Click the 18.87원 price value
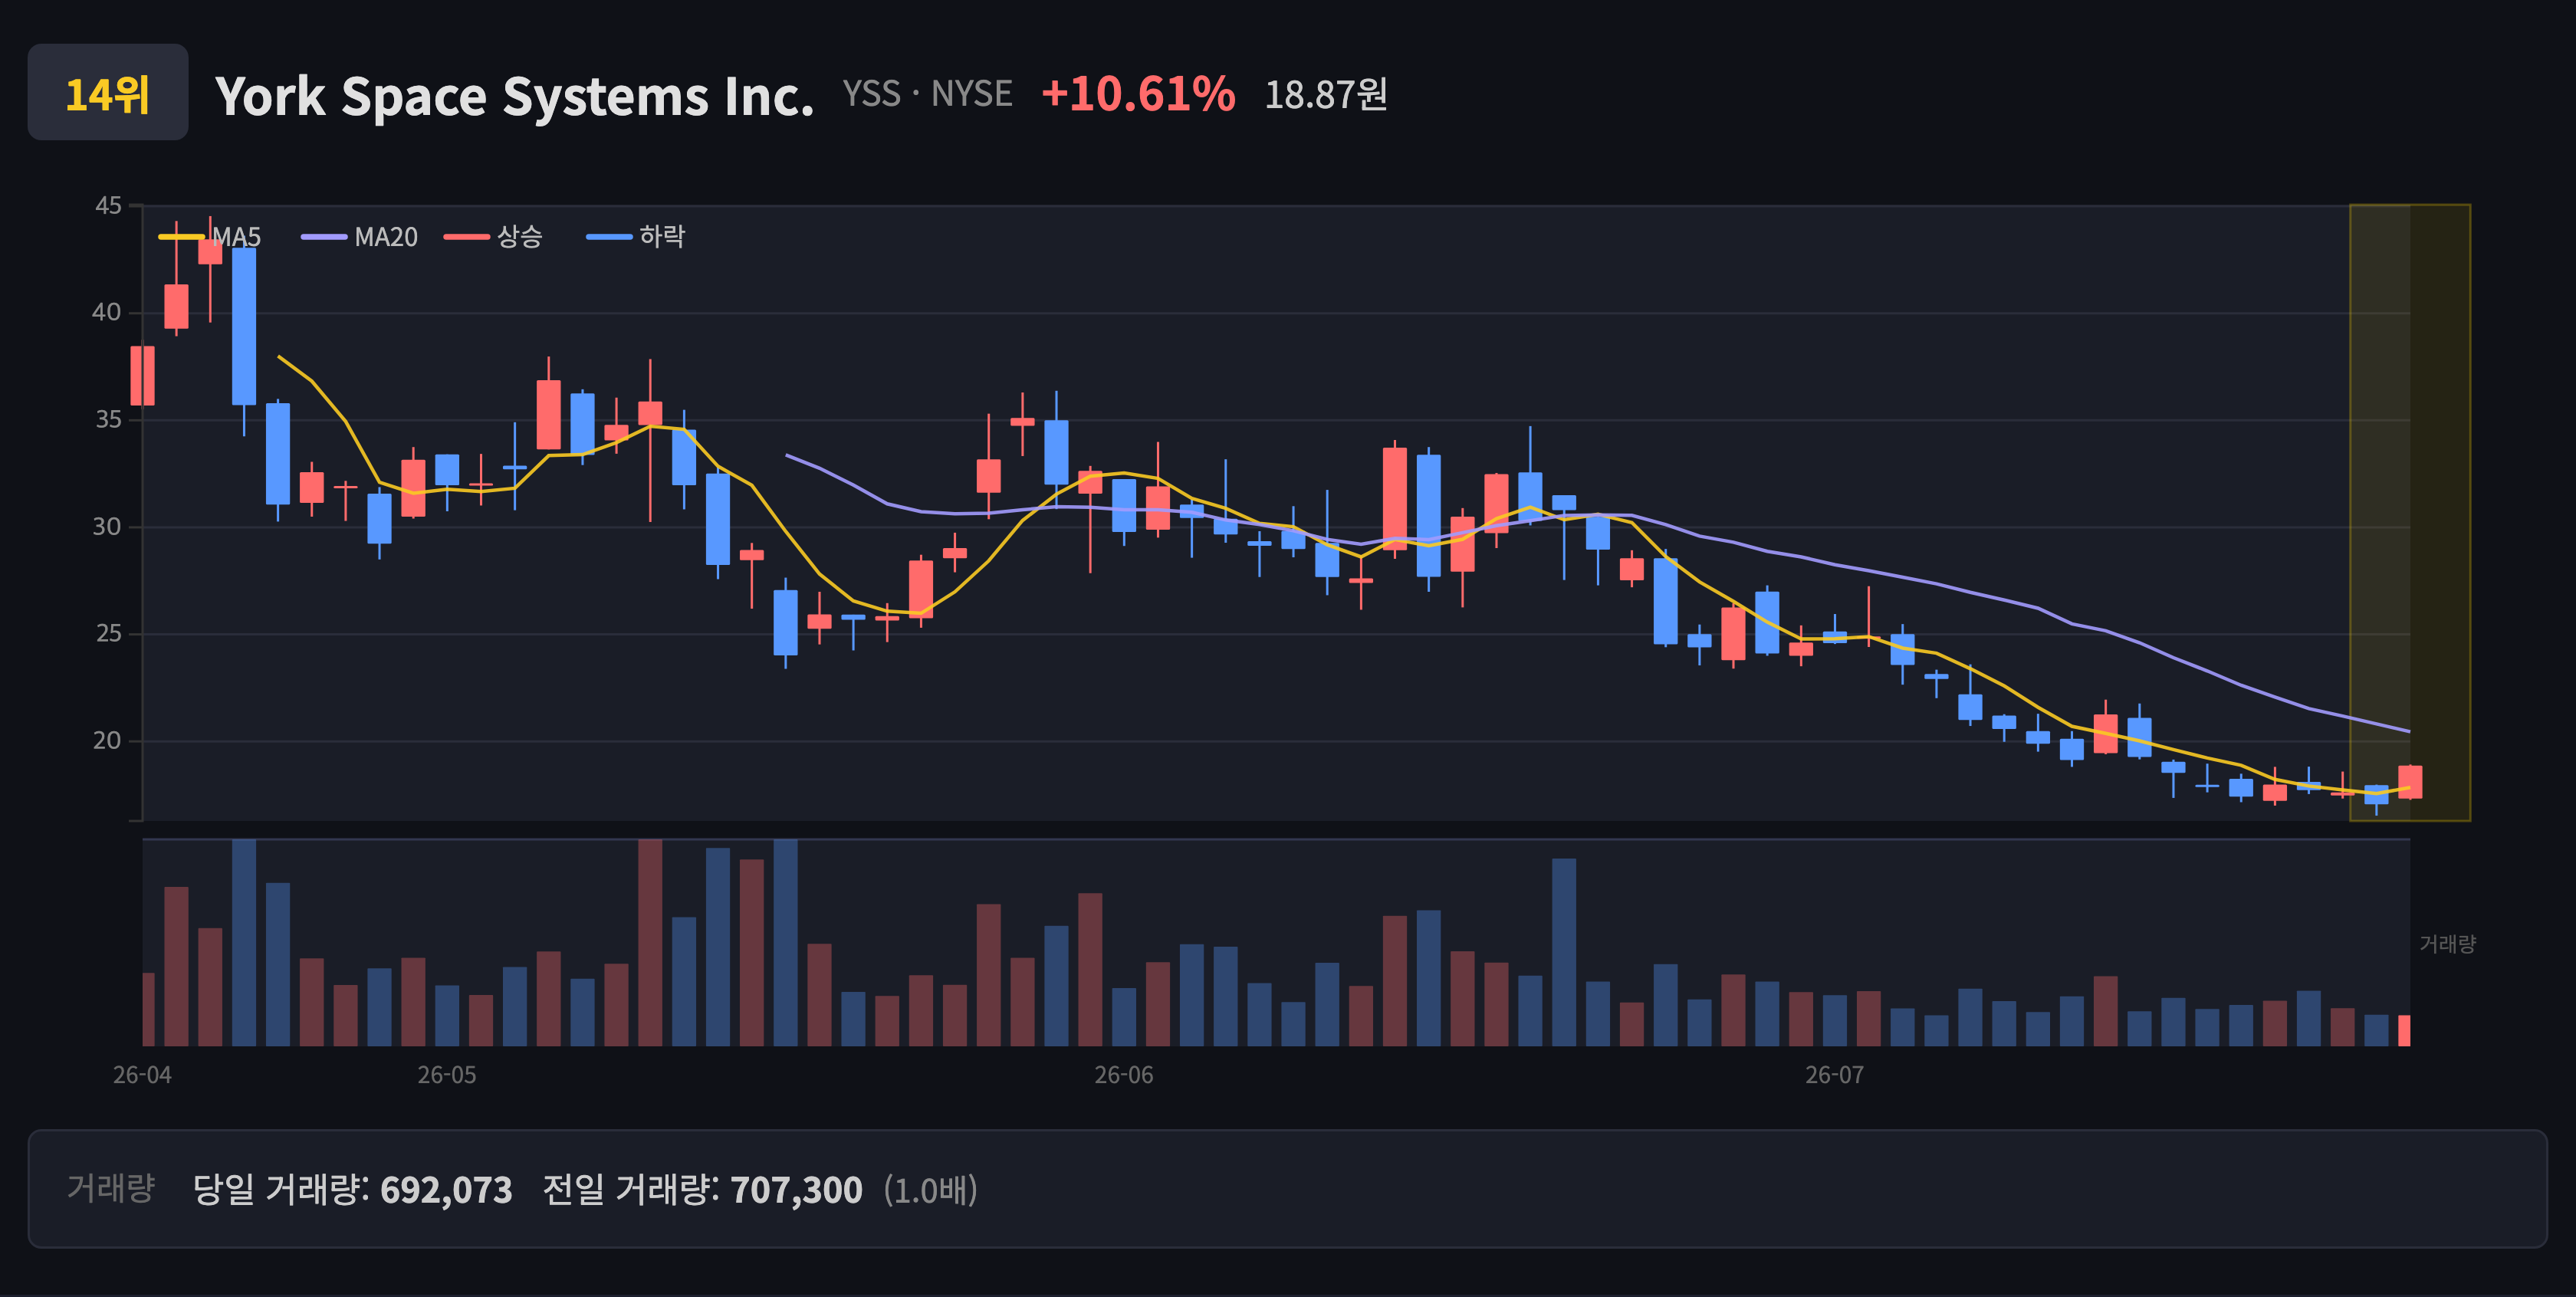The image size is (2576, 1297). 1326,95
